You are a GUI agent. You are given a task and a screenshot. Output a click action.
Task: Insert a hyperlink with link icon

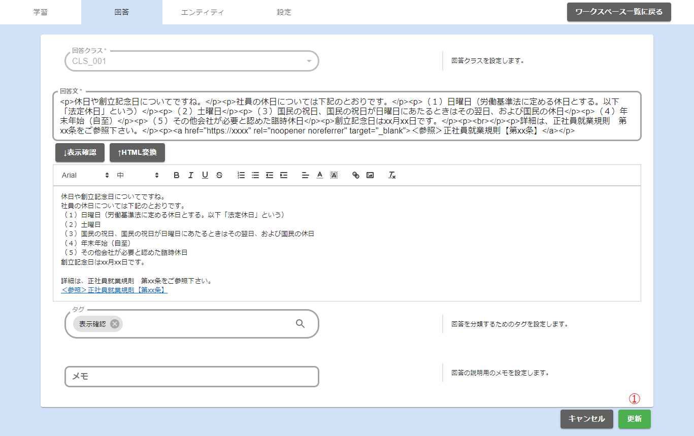click(356, 175)
